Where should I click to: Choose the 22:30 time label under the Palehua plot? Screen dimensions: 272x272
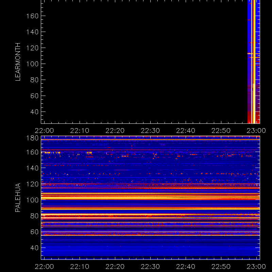pyautogui.click(x=150, y=267)
